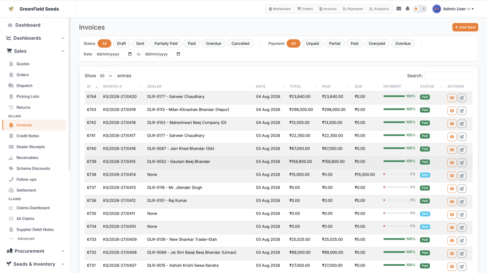Open the notifications bell icon
Screen dimensions: 487x273
coord(407,9)
